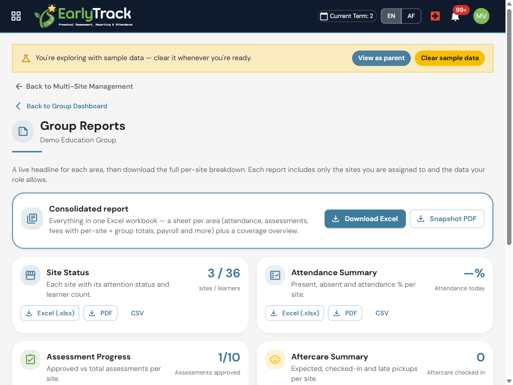The width and height of the screenshot is (513, 385).
Task: Download Attendance Summary as PDF
Action: point(345,313)
